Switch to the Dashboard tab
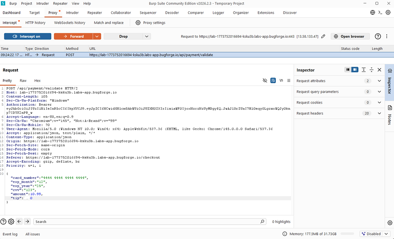This screenshot has width=394, height=239. coord(12,12)
